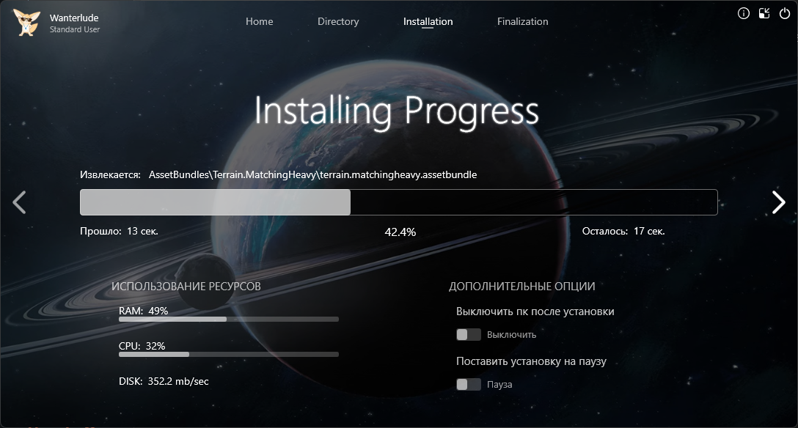
Task: Enable the pause installation toggle
Action: coord(468,385)
